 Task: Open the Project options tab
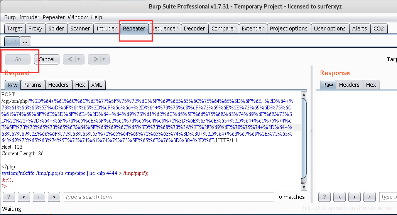(289, 29)
